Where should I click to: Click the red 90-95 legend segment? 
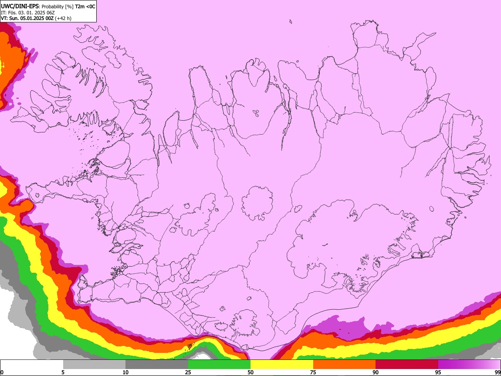point(407,365)
